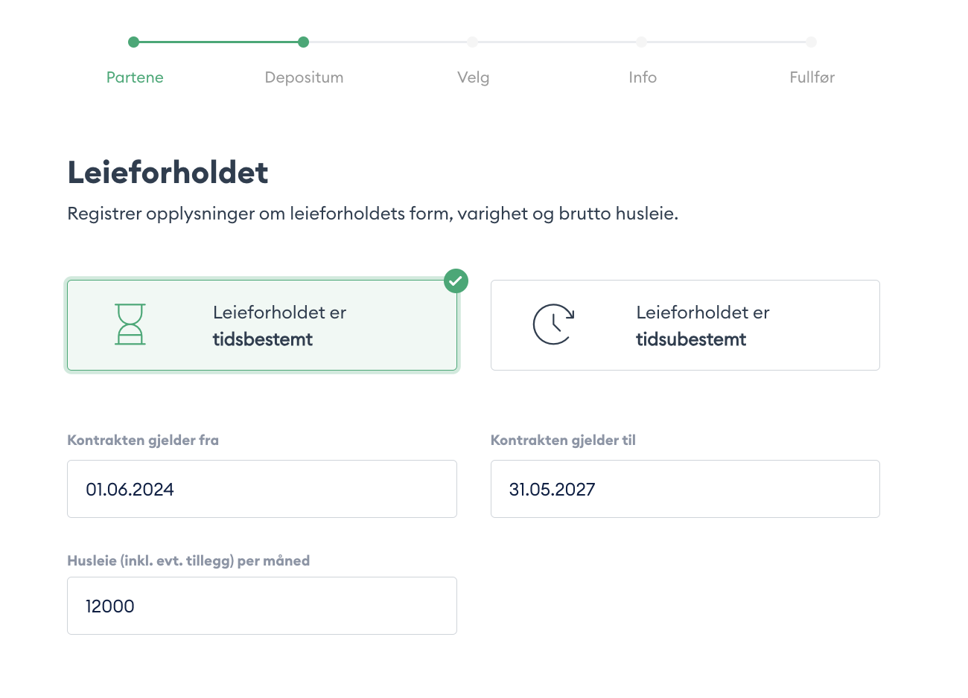Click the green checkmark badge on the selected card
The image size is (968, 698).
tap(456, 281)
